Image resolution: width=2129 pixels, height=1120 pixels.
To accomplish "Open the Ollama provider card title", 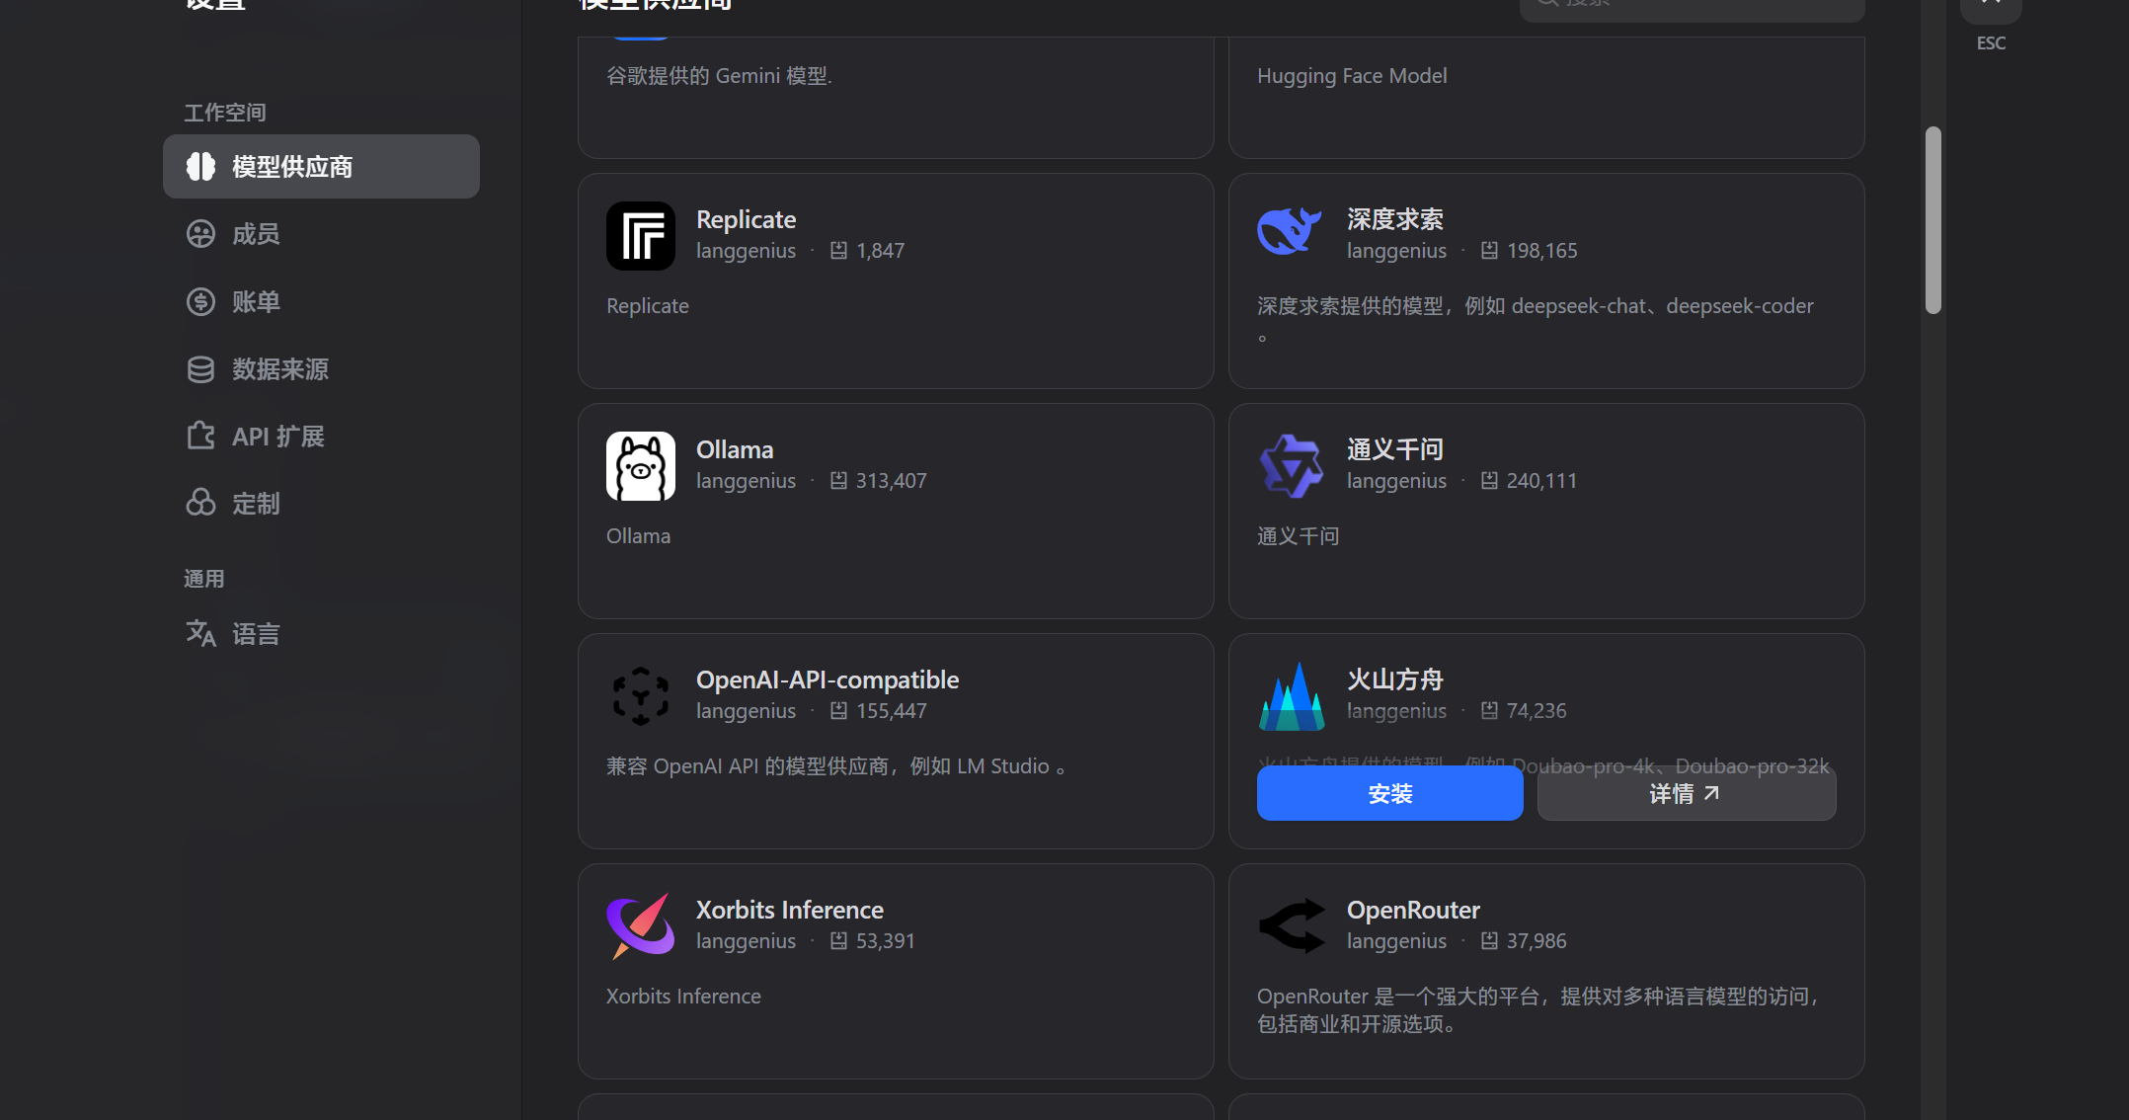I will (x=735, y=449).
